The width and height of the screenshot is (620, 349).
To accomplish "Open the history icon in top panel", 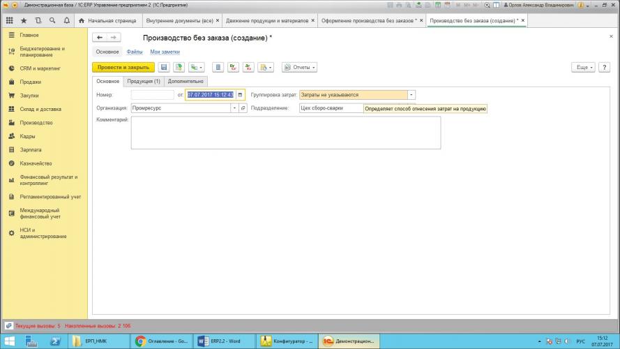I will [38, 20].
